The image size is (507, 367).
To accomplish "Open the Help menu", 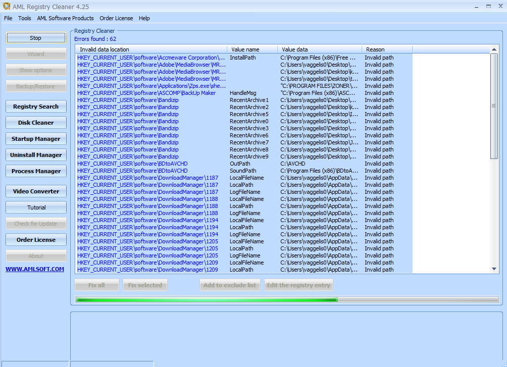I will (144, 18).
